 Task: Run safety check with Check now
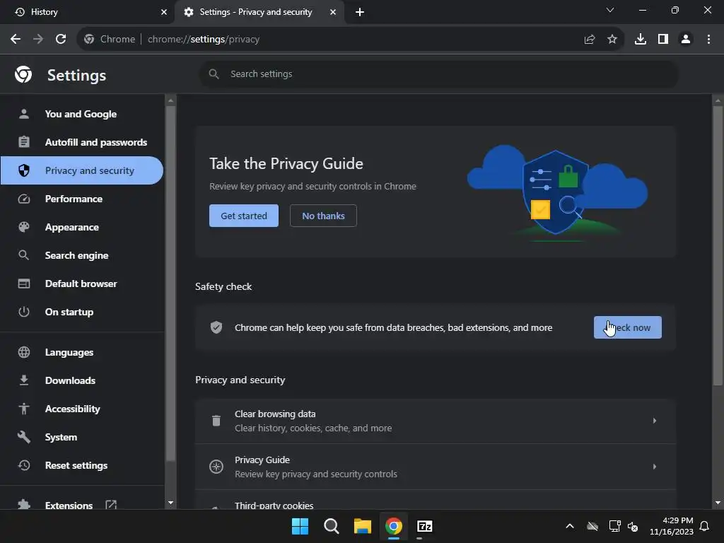coord(628,327)
